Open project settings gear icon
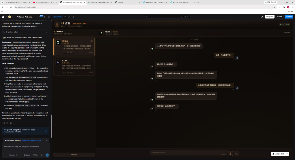Screen dimensions: 295x160 click(x=73, y=17)
